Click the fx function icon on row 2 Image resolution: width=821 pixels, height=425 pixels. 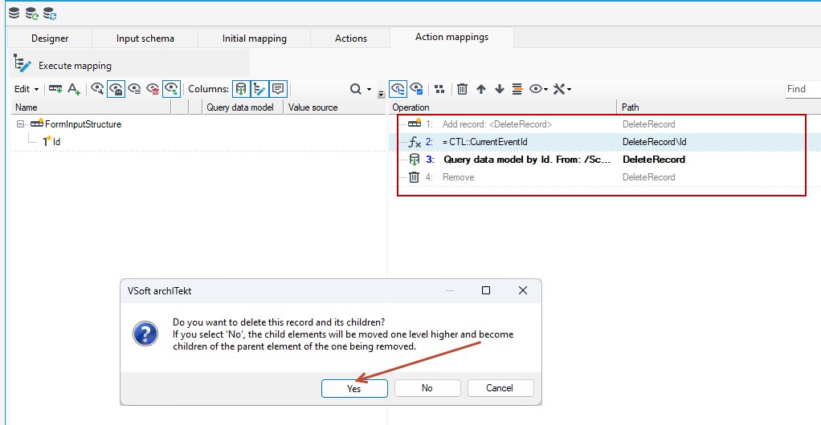(415, 142)
